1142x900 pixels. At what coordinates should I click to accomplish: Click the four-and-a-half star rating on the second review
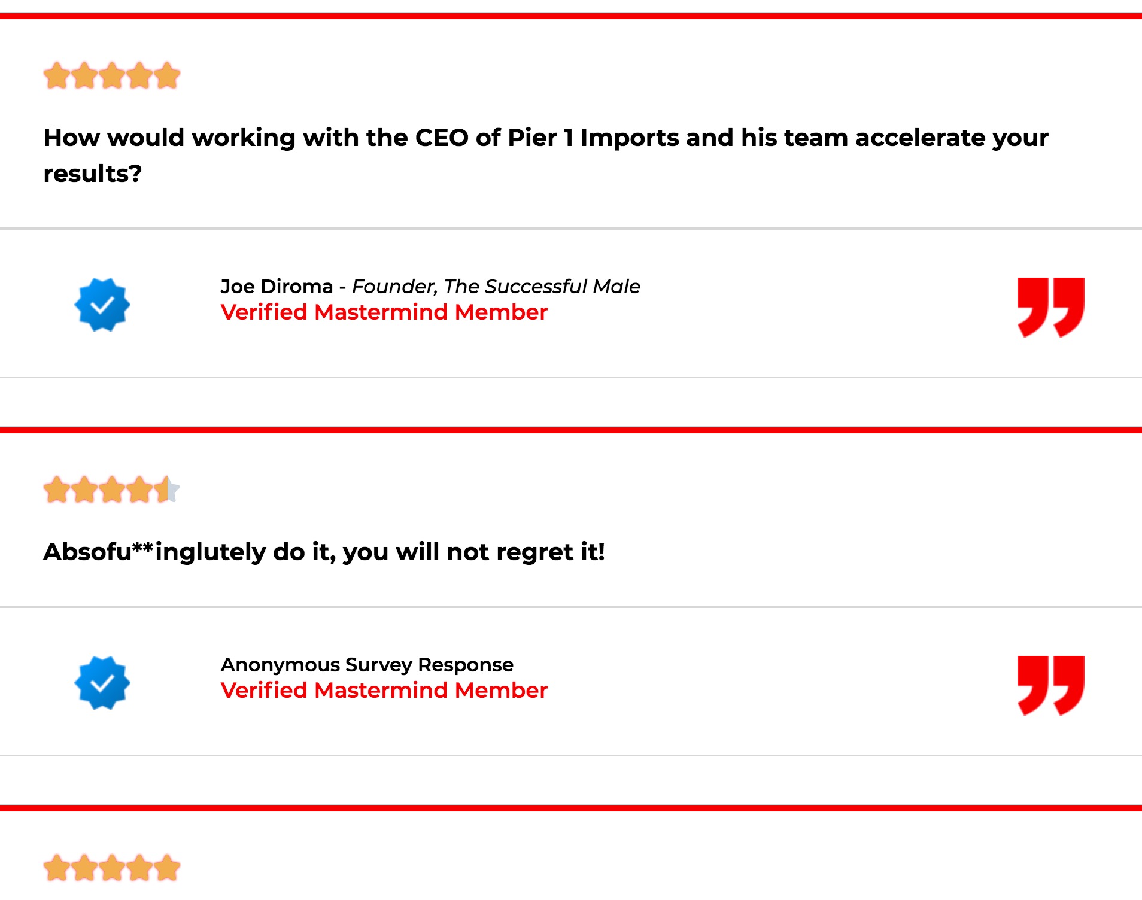click(112, 489)
